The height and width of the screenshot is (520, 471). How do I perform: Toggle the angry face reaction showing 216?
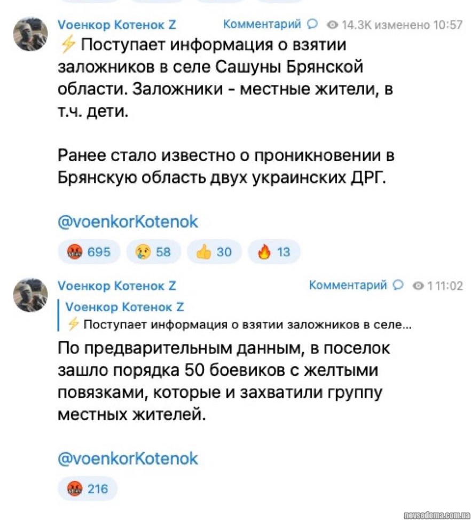tap(87, 488)
